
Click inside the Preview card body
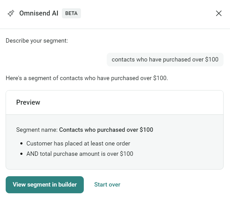pos(114,142)
